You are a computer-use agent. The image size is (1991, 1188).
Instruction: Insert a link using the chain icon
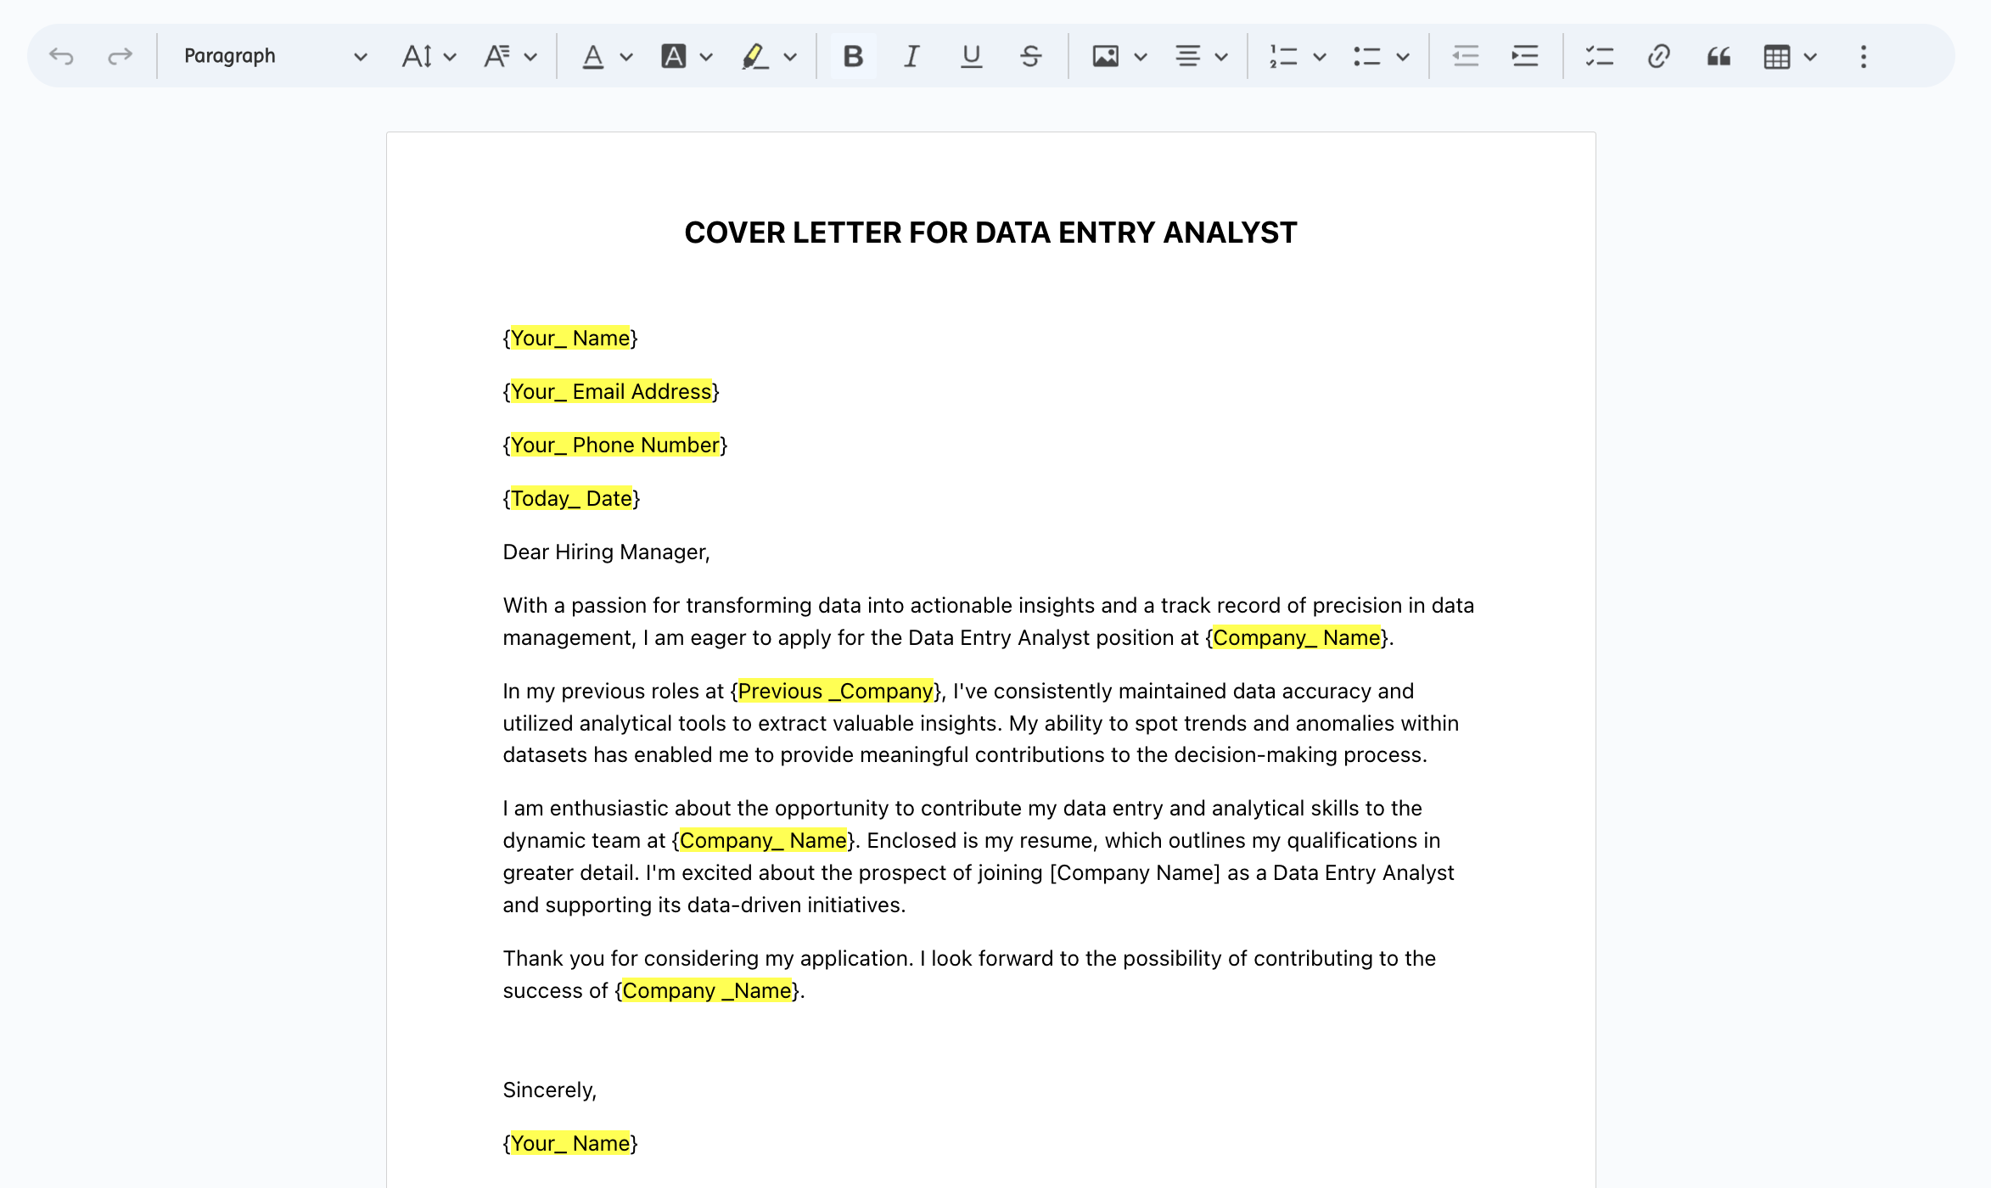coord(1658,56)
